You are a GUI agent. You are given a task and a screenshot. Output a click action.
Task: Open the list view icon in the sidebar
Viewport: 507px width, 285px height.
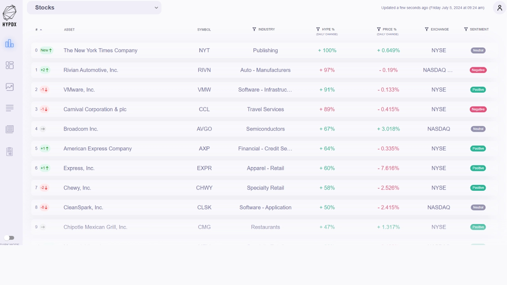tap(10, 108)
